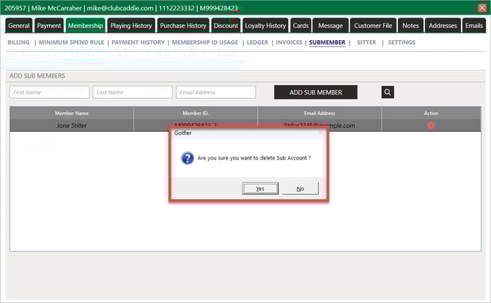Switch to the General tab

(x=19, y=26)
